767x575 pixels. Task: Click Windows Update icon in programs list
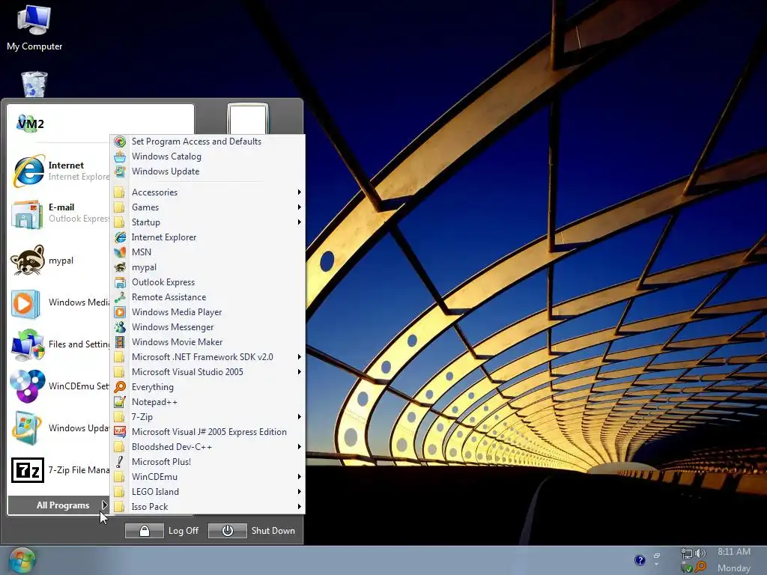tap(120, 171)
